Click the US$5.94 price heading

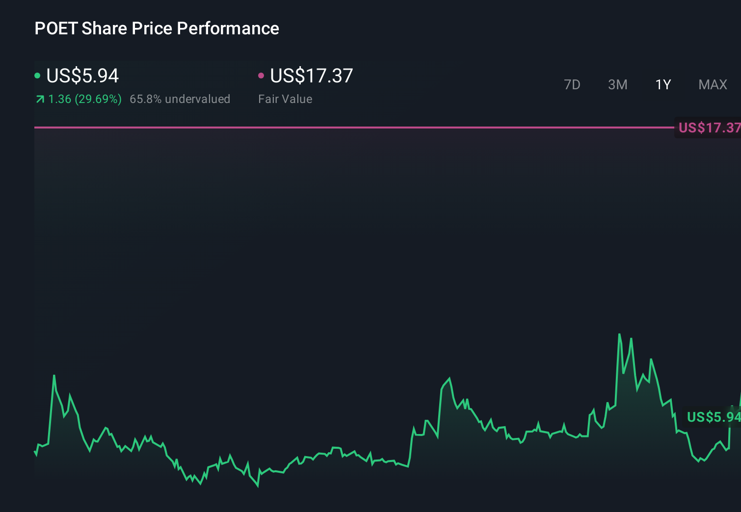point(82,76)
